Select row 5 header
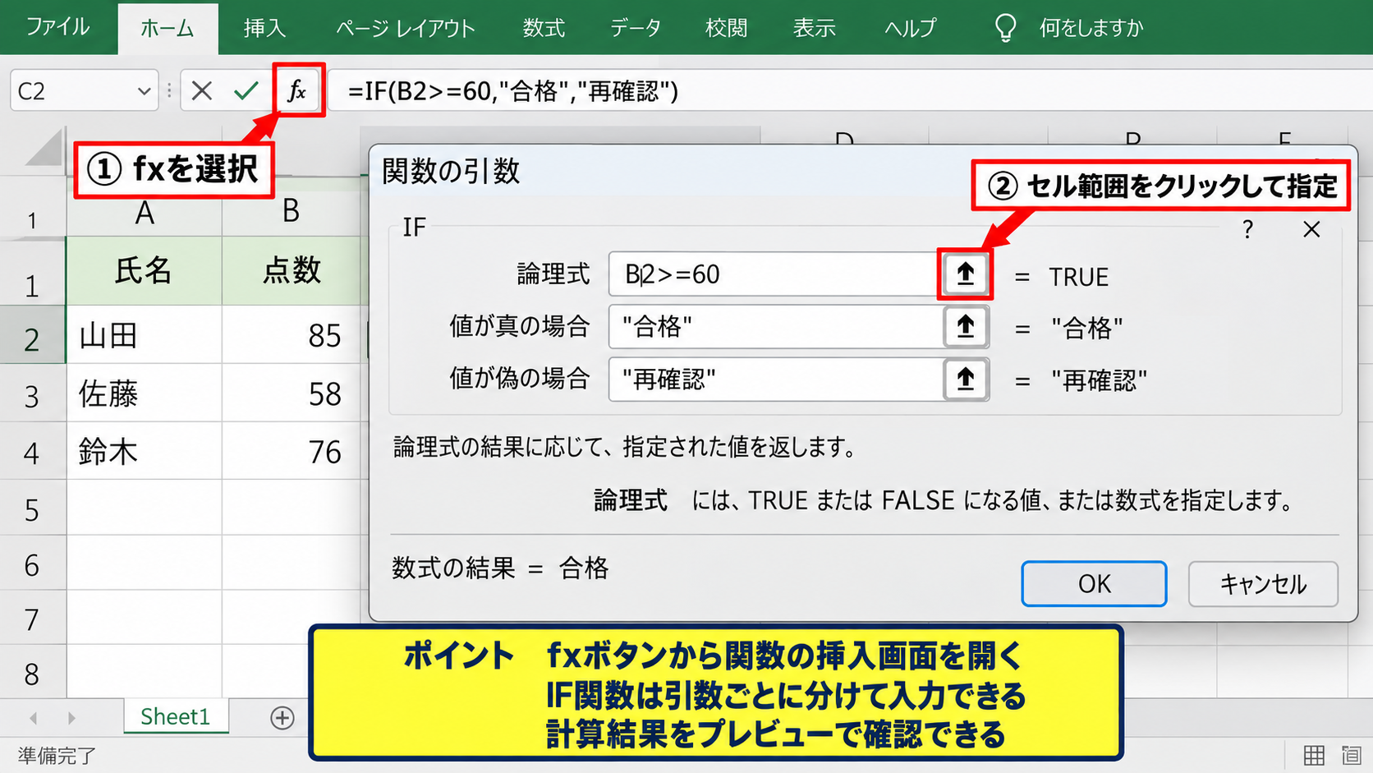 (x=32, y=510)
